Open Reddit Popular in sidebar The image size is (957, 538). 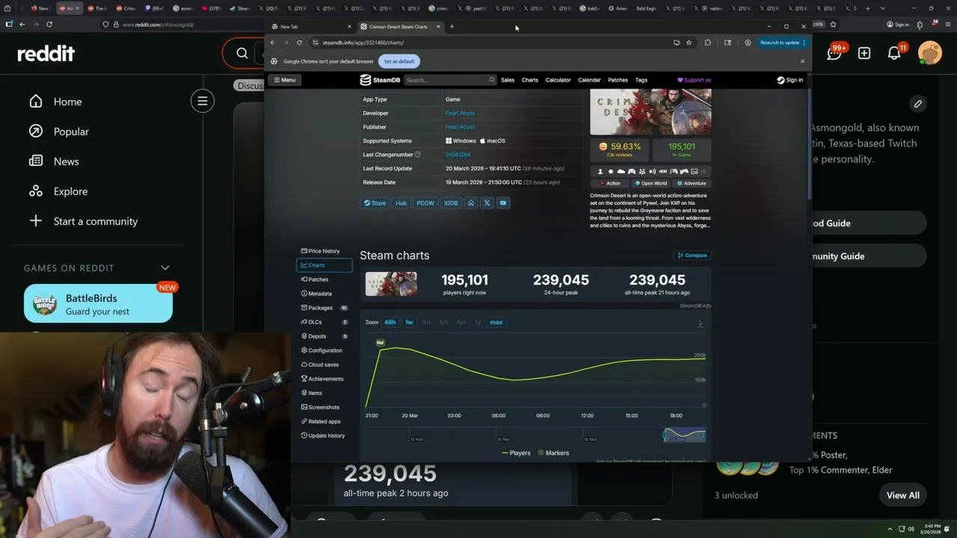coord(60,132)
